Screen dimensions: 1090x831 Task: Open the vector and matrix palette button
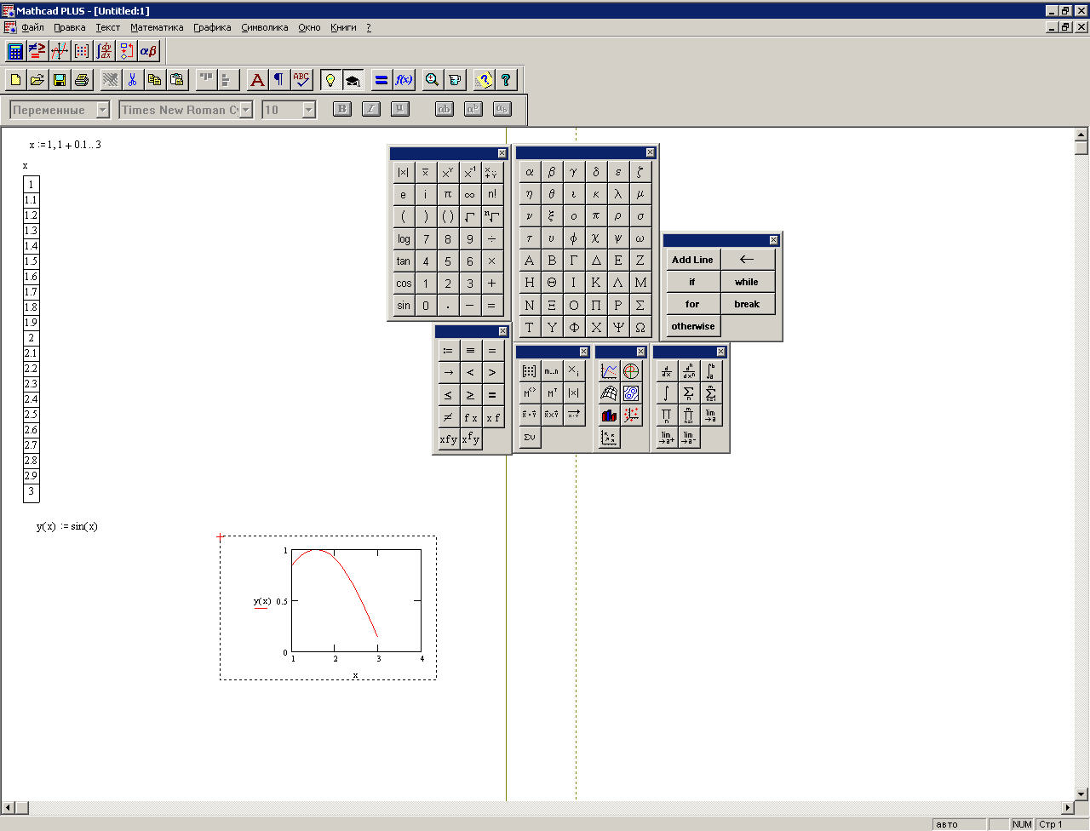[82, 51]
